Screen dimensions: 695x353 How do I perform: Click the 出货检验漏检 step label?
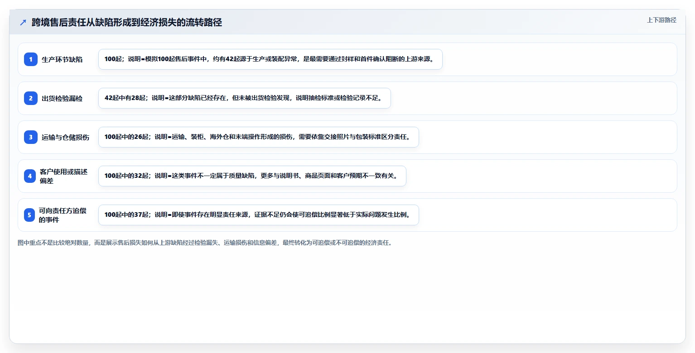tap(62, 98)
